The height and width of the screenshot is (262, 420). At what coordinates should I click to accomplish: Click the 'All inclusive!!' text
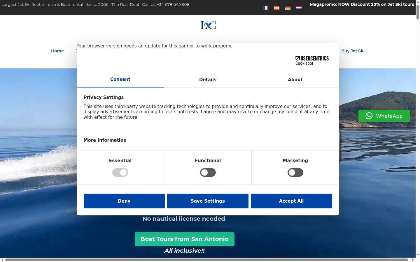[x=185, y=251]
